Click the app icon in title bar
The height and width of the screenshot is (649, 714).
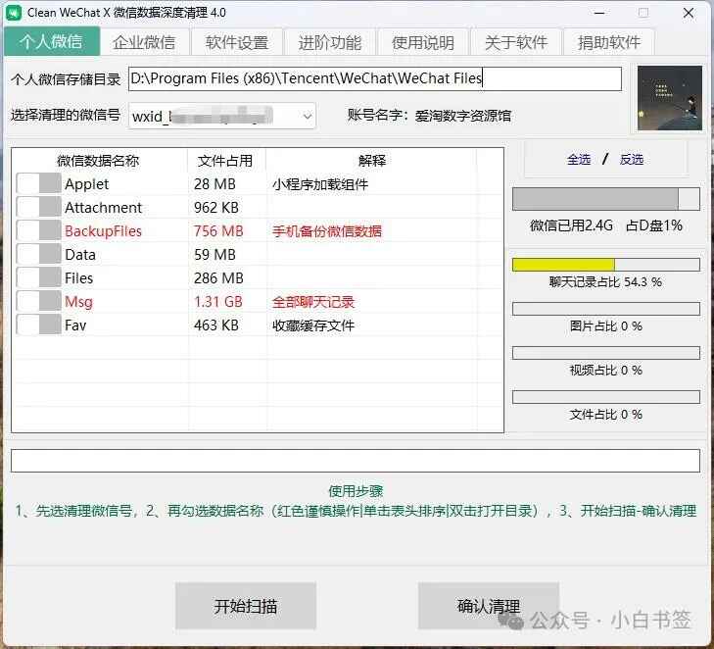pos(13,13)
